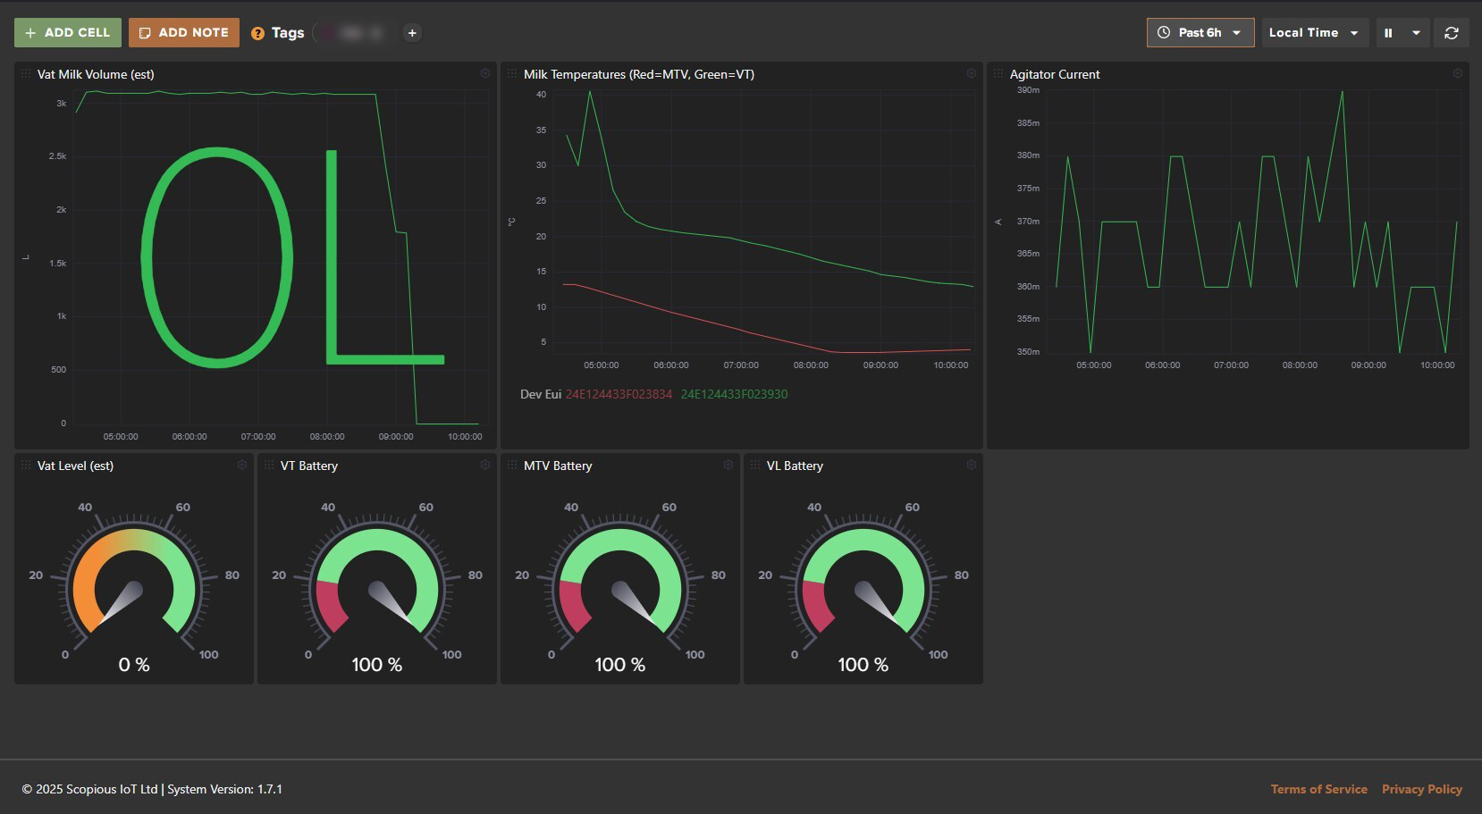Click the Add Note button
This screenshot has height=814, width=1482.
[184, 33]
